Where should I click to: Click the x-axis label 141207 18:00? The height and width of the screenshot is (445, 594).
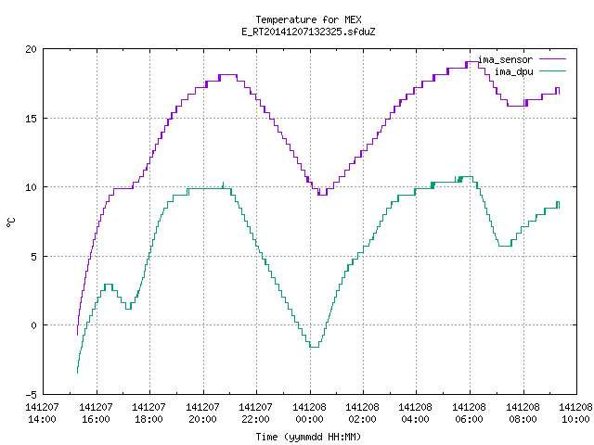[149, 413]
